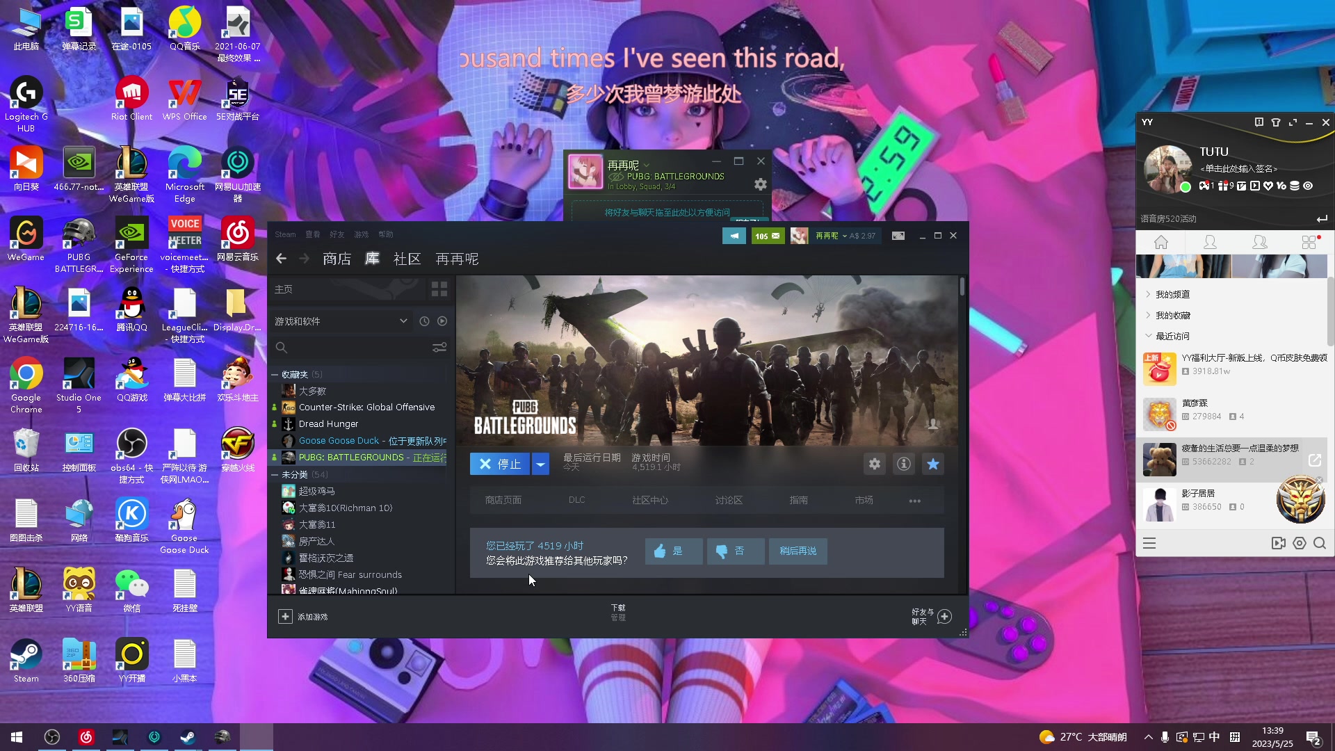Open the advanced filter sliders icon in the library
This screenshot has height=751, width=1335.
tap(439, 347)
